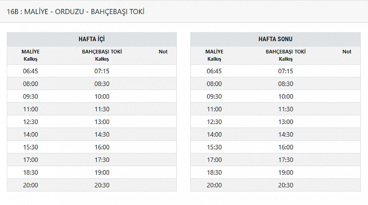368x205 pixels.
Task: Click the Not column header in weekend table
Action: tap(347, 52)
